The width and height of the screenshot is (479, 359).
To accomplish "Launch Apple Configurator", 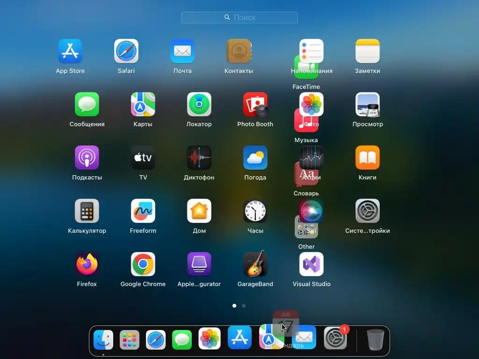I will pos(199,264).
